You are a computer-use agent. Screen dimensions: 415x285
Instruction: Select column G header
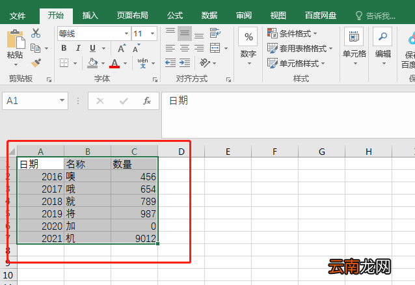point(322,152)
